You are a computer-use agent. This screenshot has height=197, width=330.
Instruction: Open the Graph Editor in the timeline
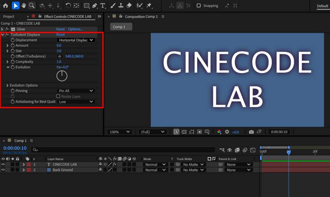[253, 150]
